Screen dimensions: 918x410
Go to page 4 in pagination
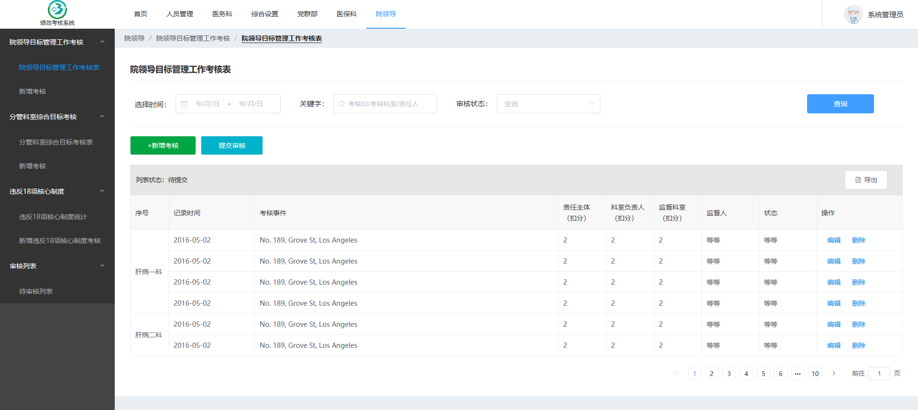(x=746, y=374)
